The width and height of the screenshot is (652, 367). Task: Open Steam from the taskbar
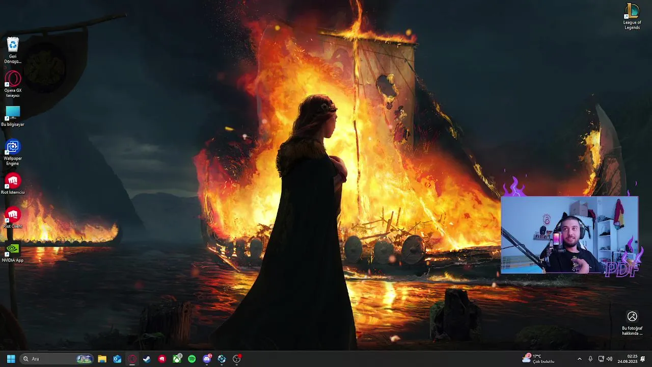(147, 359)
